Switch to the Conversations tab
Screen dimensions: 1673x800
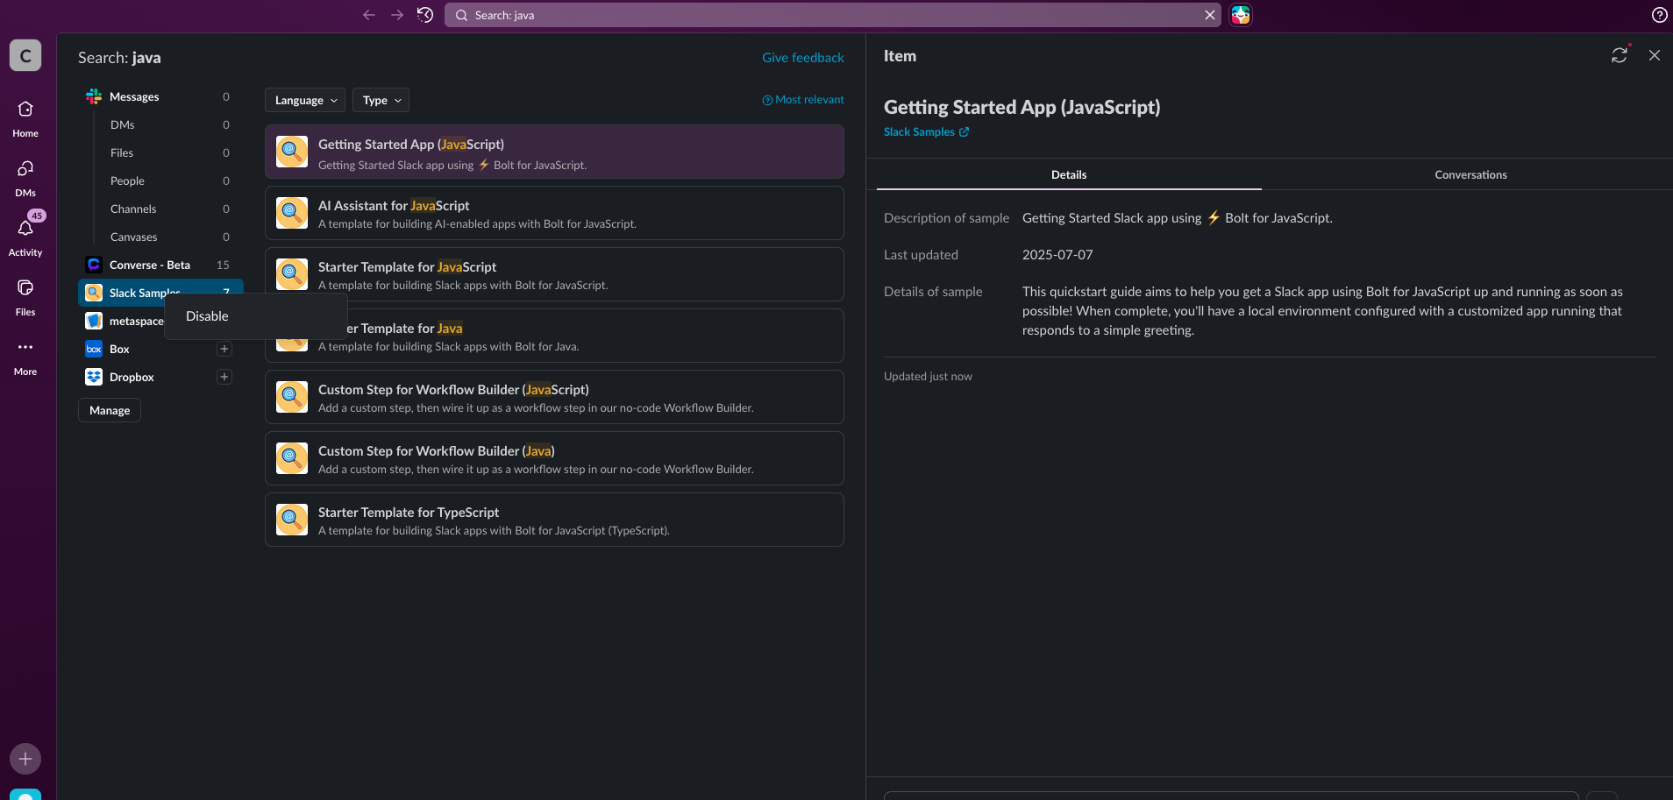[1470, 174]
